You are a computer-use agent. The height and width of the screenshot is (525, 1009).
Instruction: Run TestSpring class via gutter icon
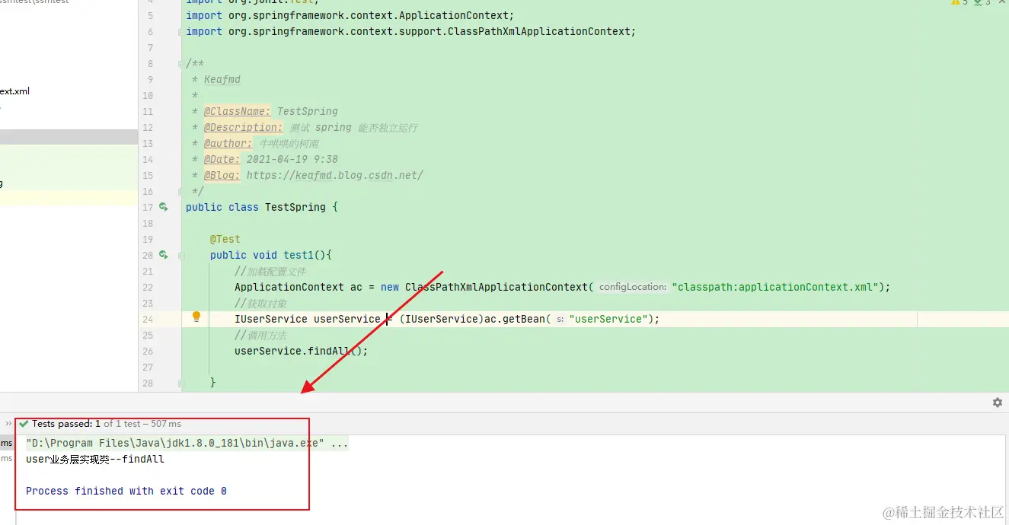[163, 207]
